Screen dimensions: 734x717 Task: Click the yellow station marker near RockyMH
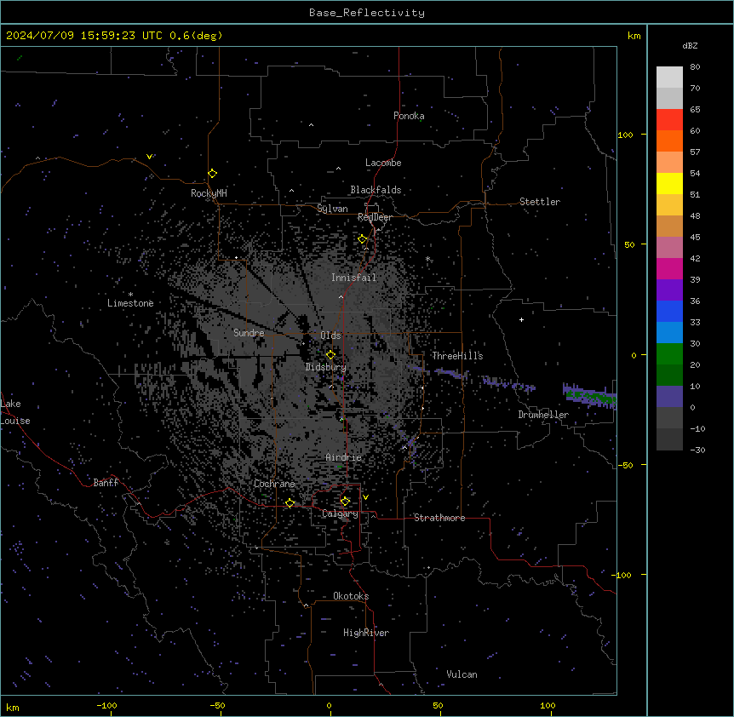212,173
